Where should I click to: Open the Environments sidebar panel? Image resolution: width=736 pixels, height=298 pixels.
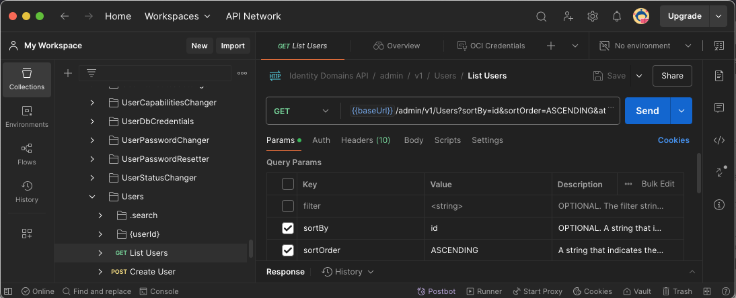27,117
